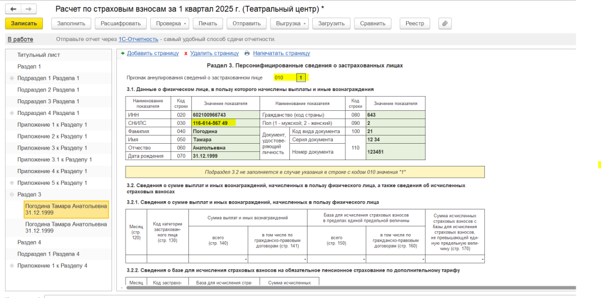Click the back navigation arrow

click(13, 9)
